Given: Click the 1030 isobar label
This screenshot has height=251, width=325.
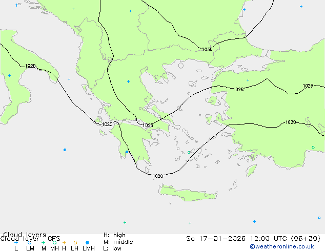Looking at the screenshot, I should [x=207, y=49].
